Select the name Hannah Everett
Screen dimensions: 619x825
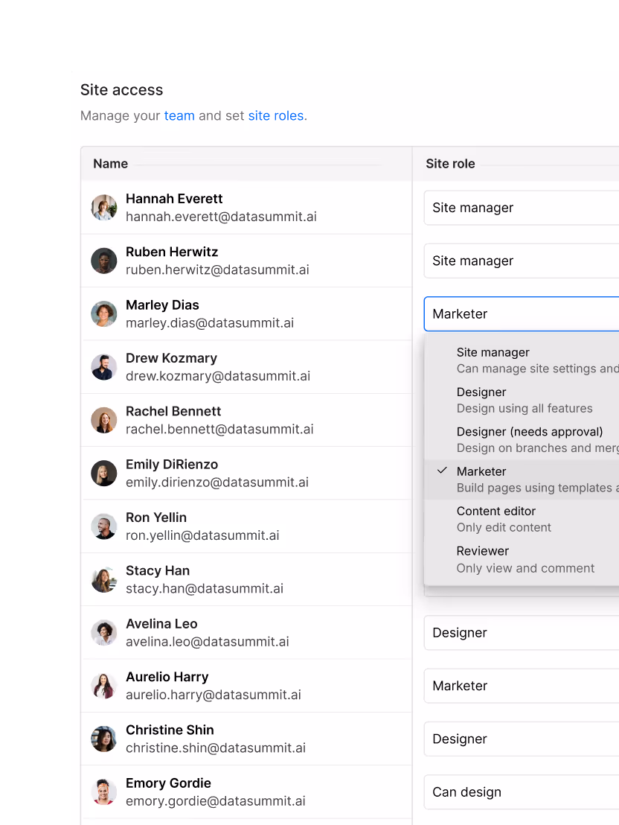tap(174, 199)
